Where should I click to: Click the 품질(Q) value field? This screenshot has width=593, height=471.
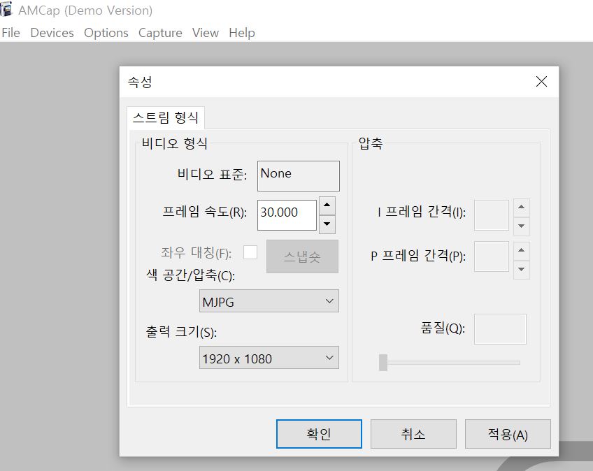(500, 329)
